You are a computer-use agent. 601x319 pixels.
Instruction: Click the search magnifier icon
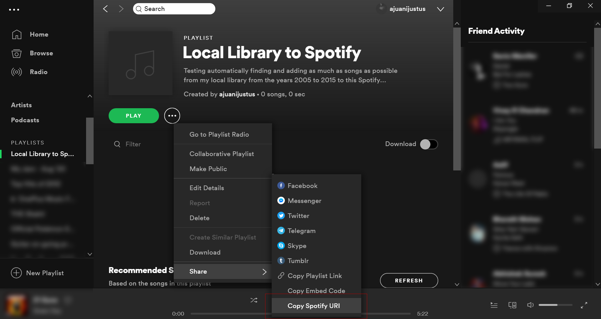139,9
